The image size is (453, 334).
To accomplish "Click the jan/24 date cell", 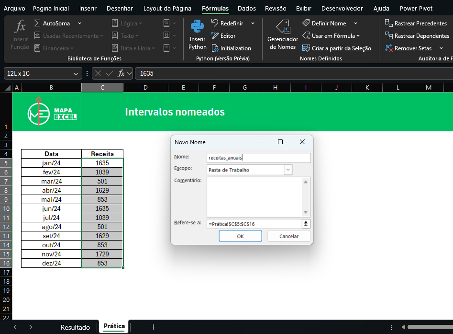I will (52, 163).
